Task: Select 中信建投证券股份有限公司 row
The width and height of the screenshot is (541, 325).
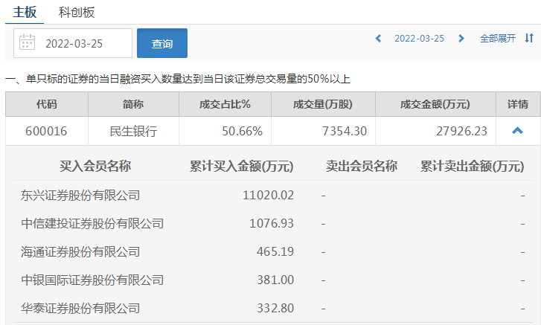Action: click(x=273, y=224)
